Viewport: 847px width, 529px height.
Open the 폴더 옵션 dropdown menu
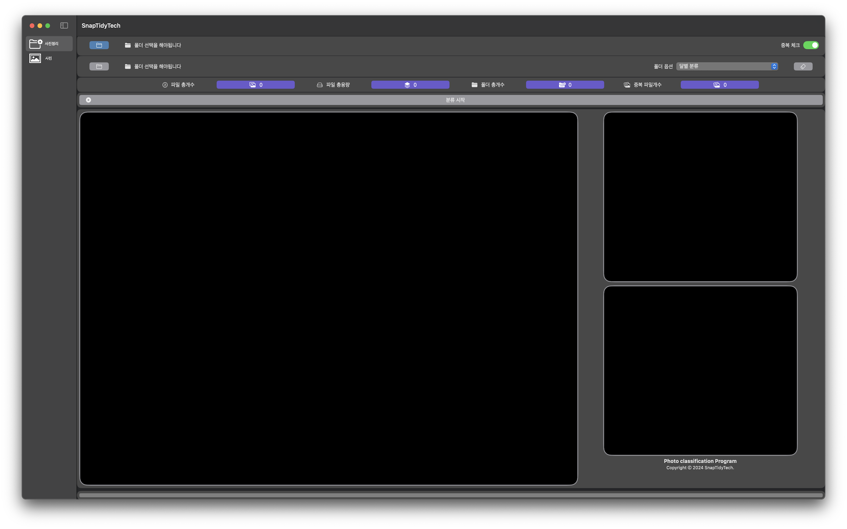pos(727,66)
